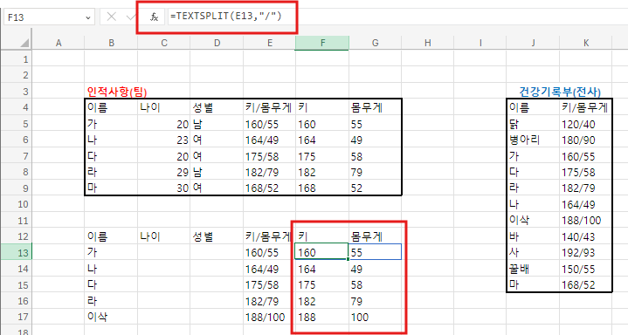Click cell E17 containing 188/100
Viewport: 628px width, 335px height.
point(270,317)
